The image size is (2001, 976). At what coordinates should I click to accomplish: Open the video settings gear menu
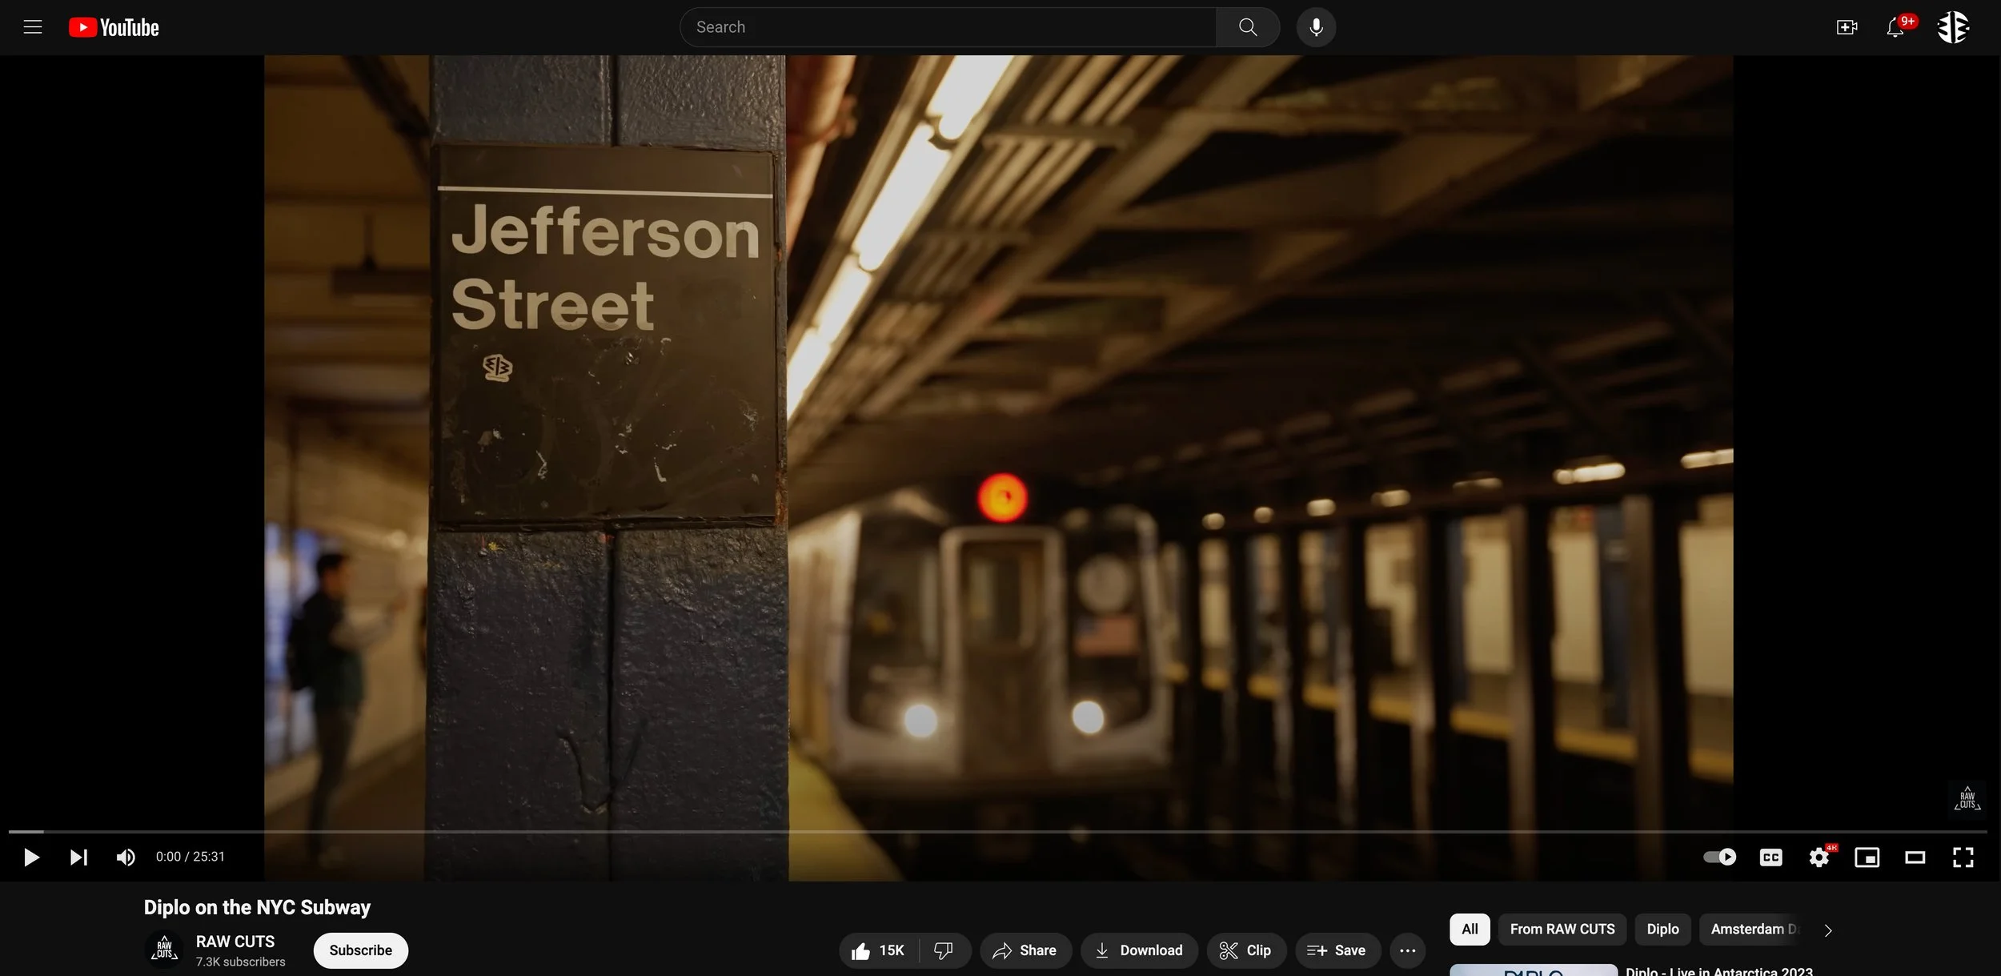click(x=1819, y=858)
